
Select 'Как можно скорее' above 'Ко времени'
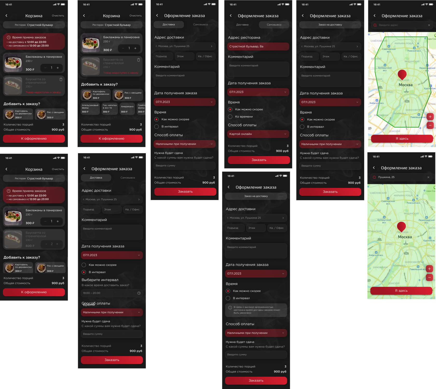230,110
